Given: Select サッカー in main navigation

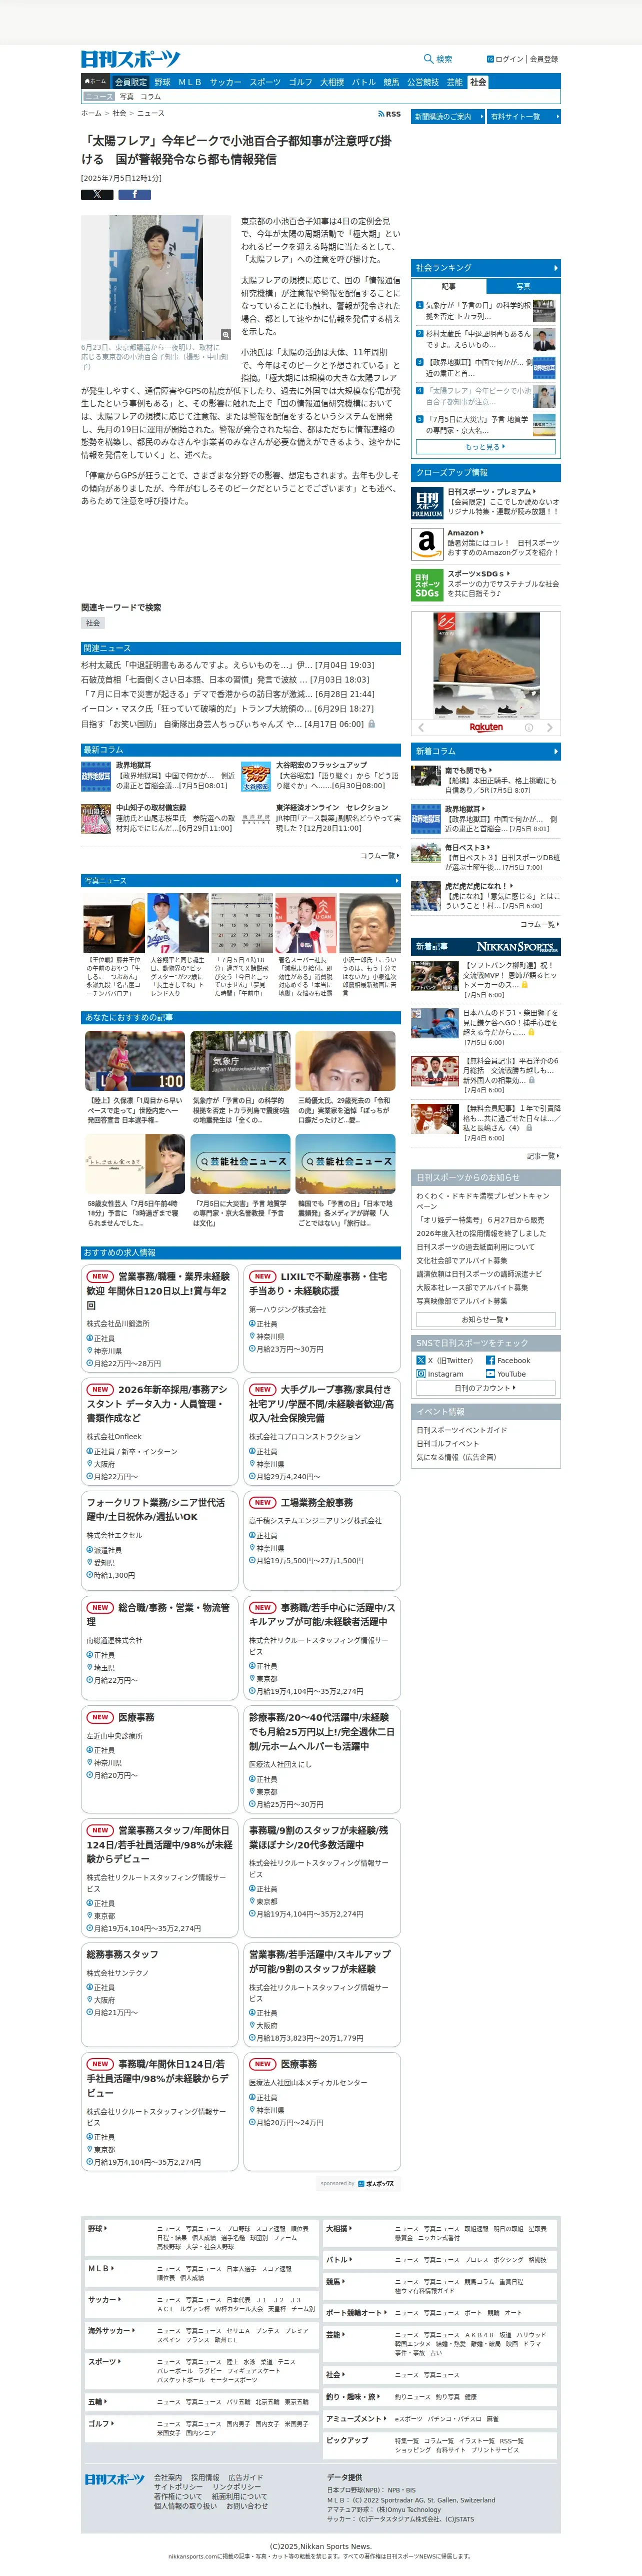Looking at the screenshot, I should (x=225, y=82).
